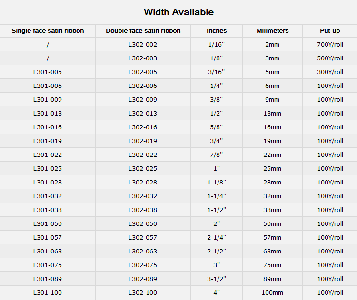Select the 13mm cell
Viewport: 357px width, 300px height.
(272, 113)
